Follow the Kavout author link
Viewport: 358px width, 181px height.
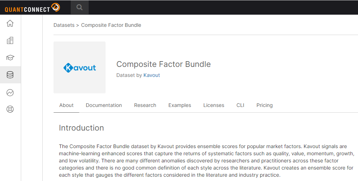coord(152,75)
